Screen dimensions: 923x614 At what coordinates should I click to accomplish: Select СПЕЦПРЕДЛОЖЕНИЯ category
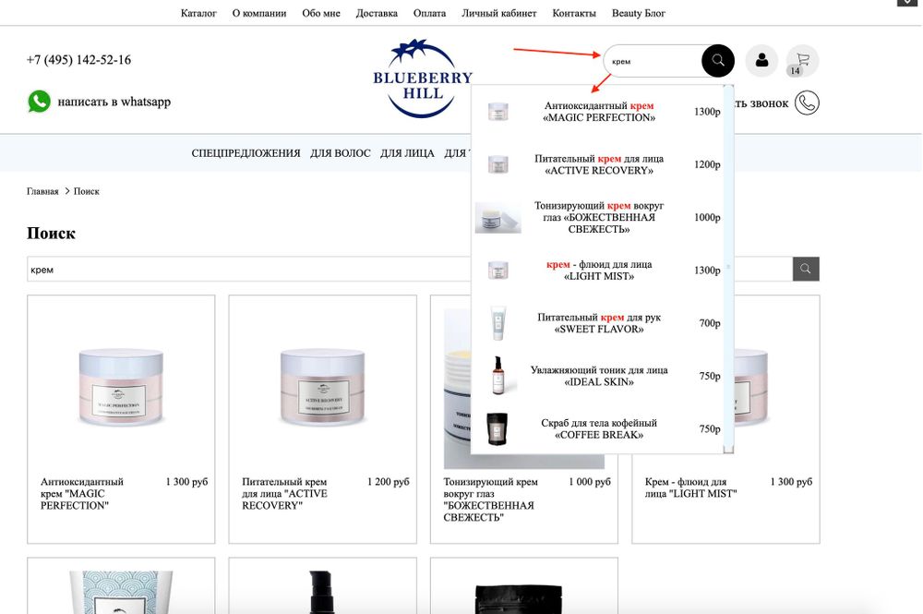point(246,153)
